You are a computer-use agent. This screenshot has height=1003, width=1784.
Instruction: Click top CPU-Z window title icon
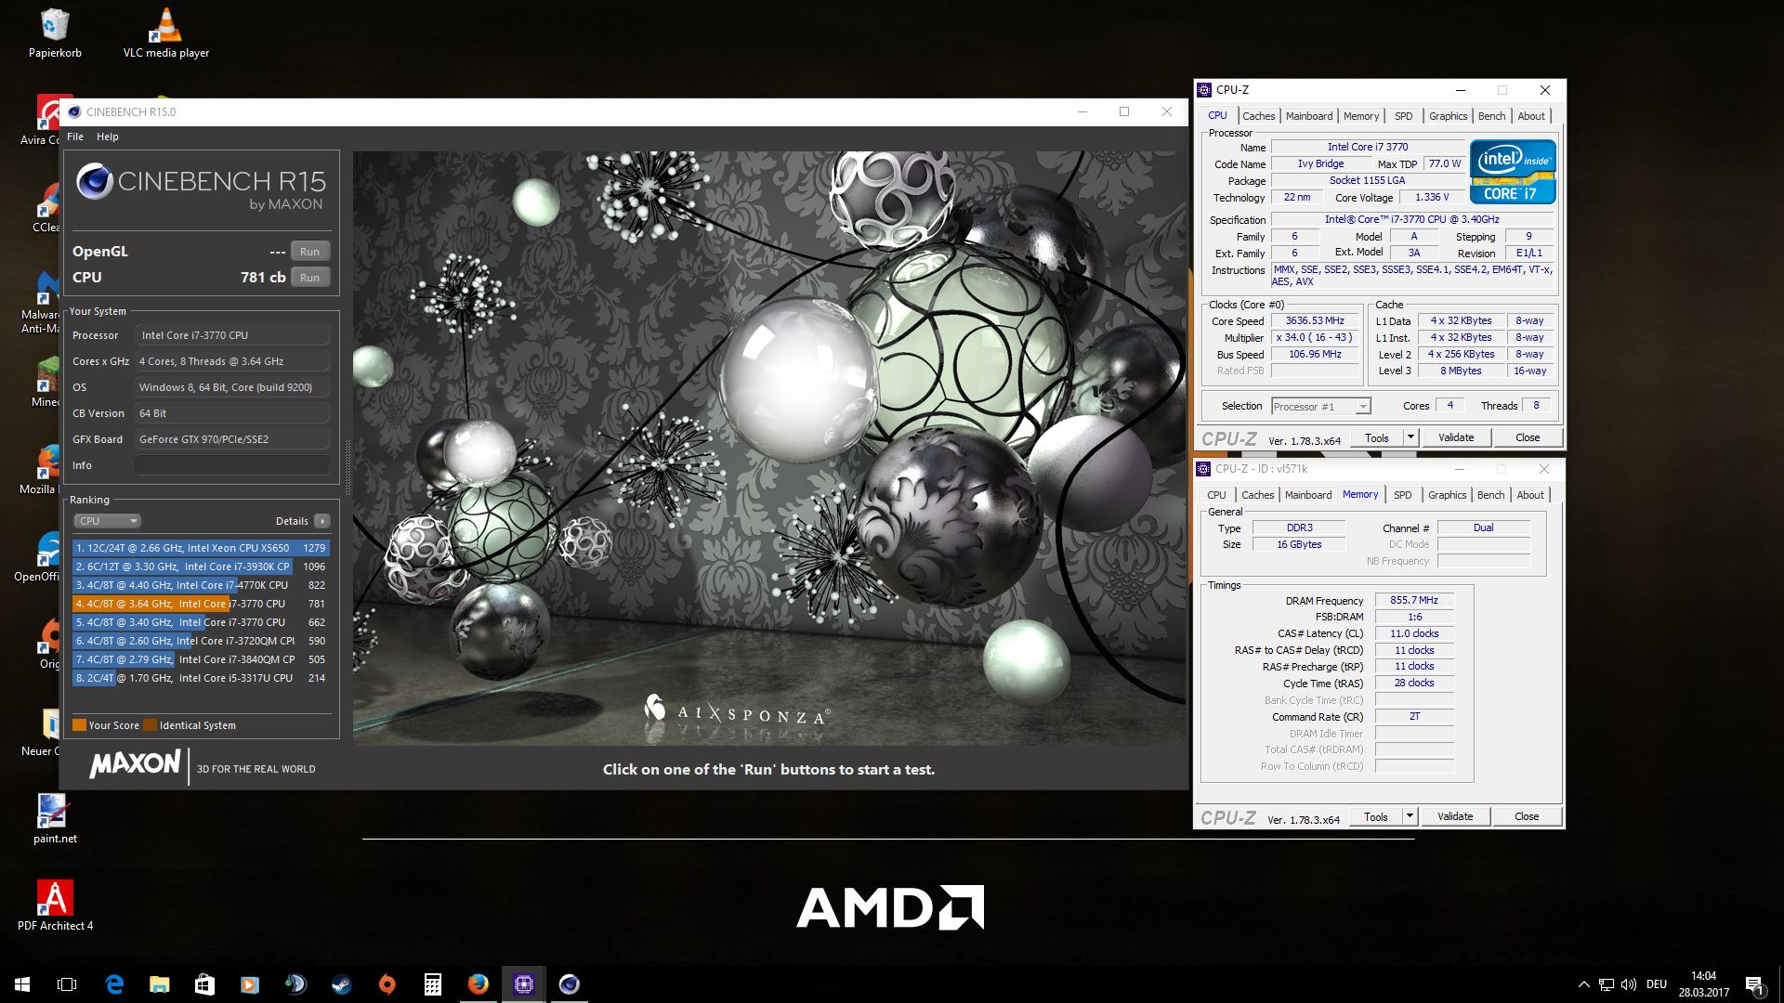click(x=1204, y=90)
